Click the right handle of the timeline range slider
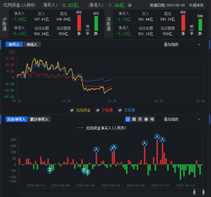This screenshot has height=197, width=211. click(x=203, y=192)
